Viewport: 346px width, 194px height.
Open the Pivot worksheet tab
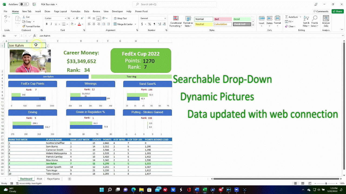pyautogui.click(x=39, y=179)
